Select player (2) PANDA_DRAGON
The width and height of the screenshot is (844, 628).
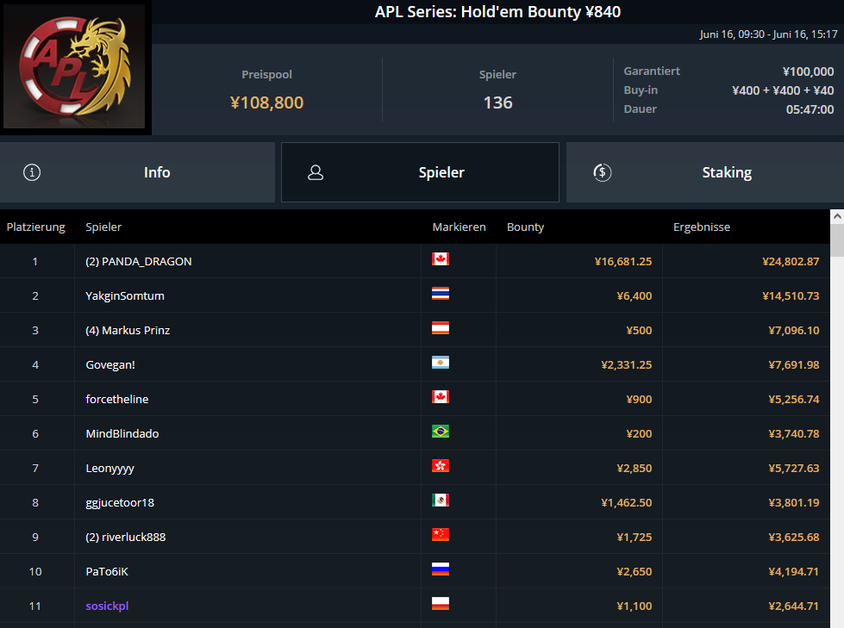[138, 261]
